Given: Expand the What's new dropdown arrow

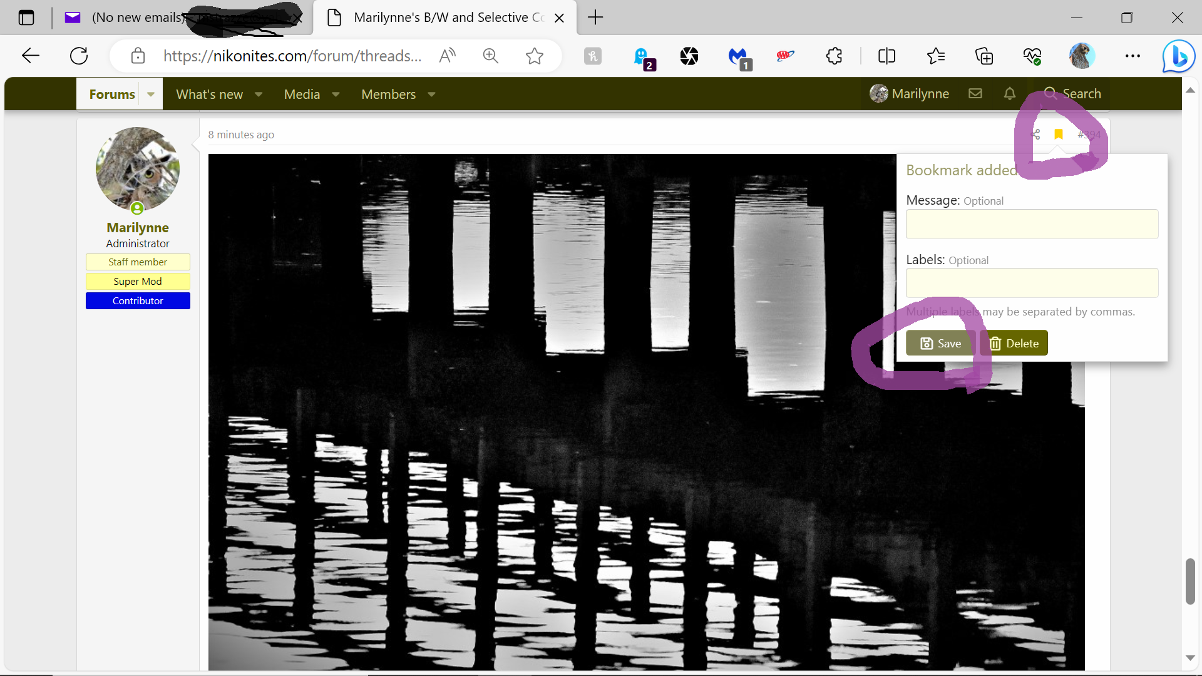Looking at the screenshot, I should [x=259, y=95].
